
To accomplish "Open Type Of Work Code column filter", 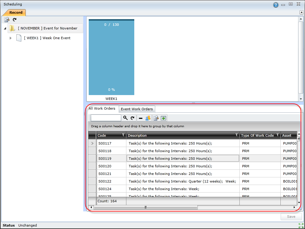I will [x=277, y=135].
